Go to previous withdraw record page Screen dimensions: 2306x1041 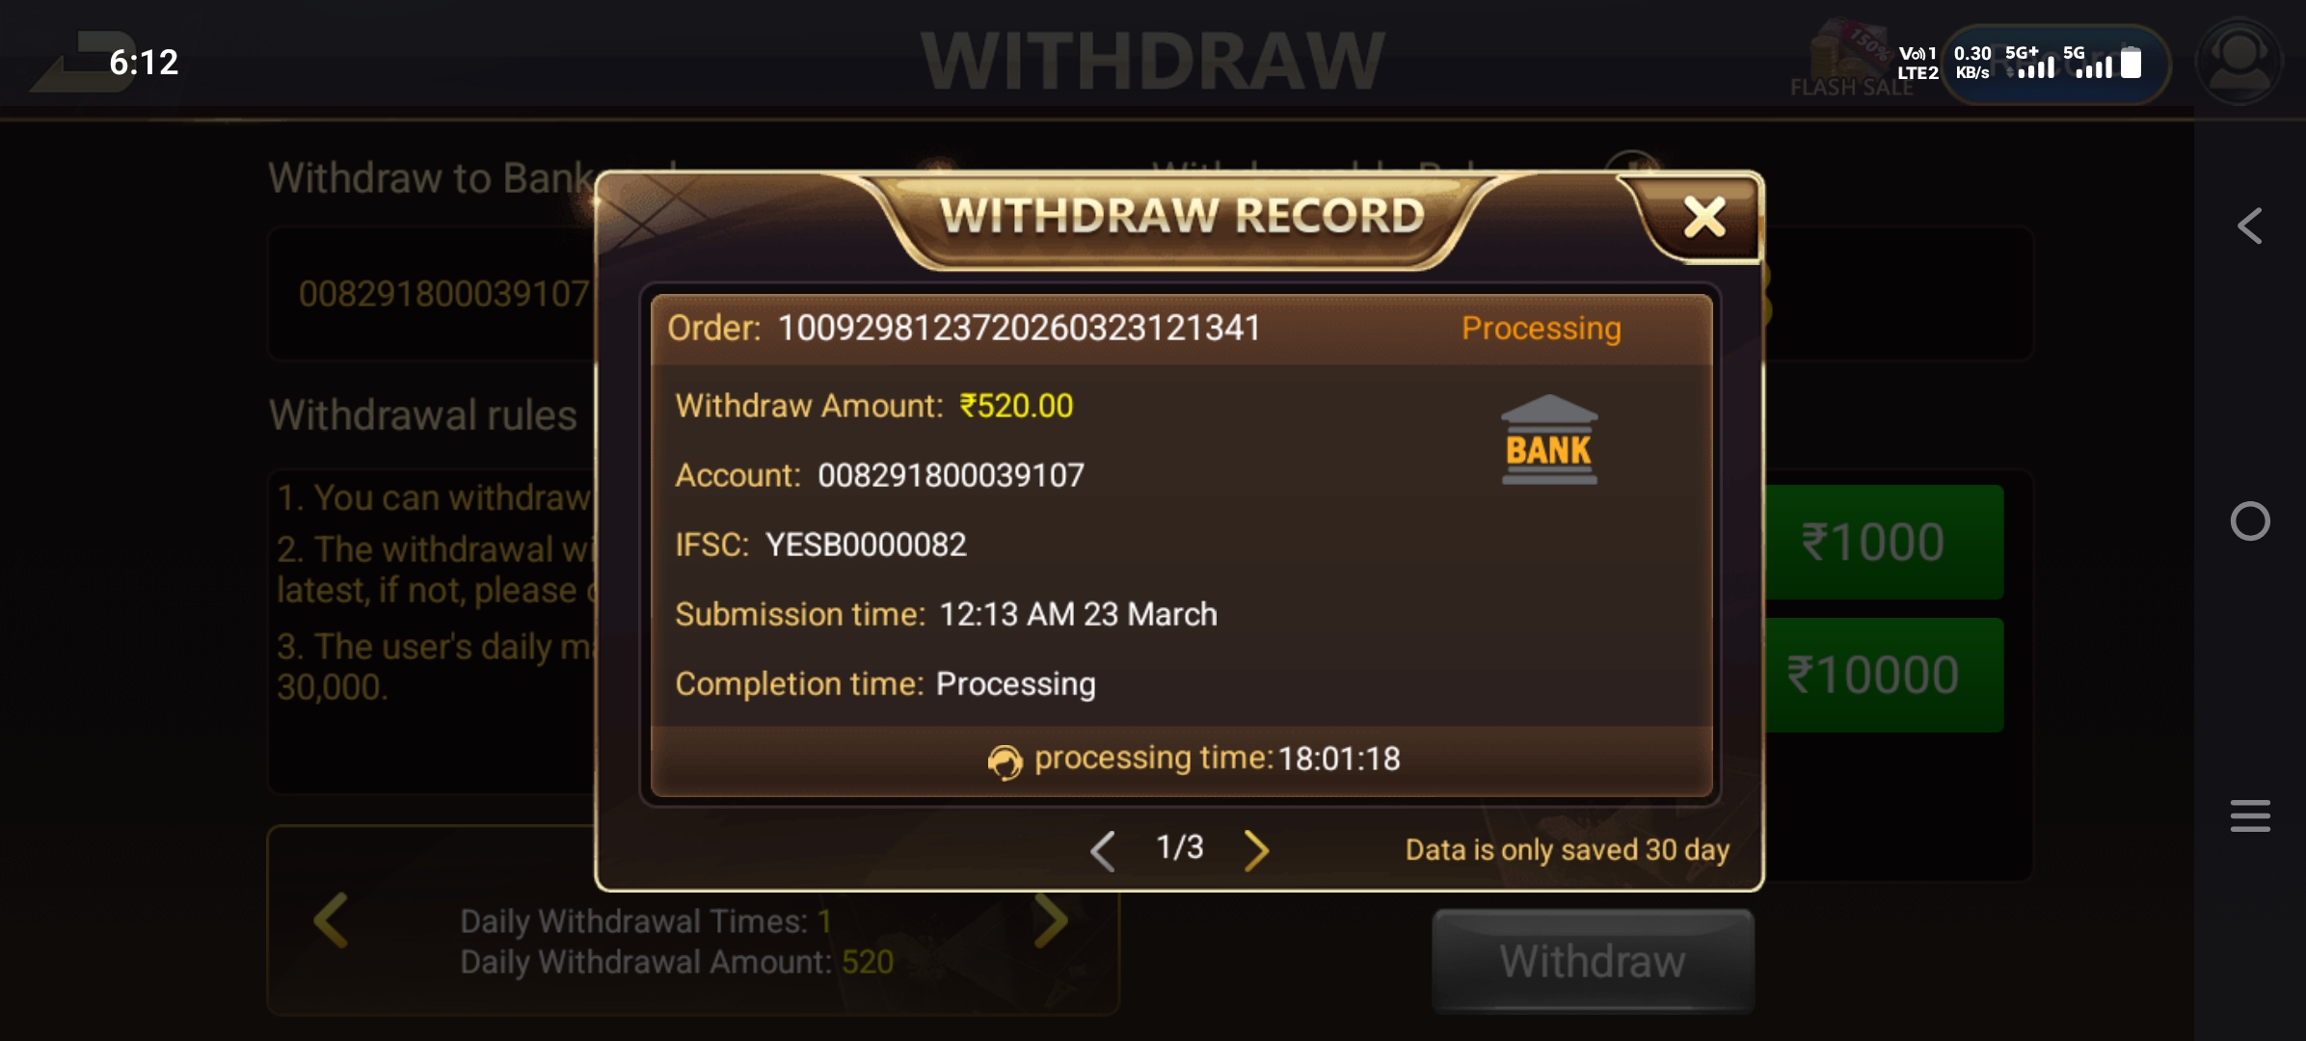pyautogui.click(x=1103, y=850)
